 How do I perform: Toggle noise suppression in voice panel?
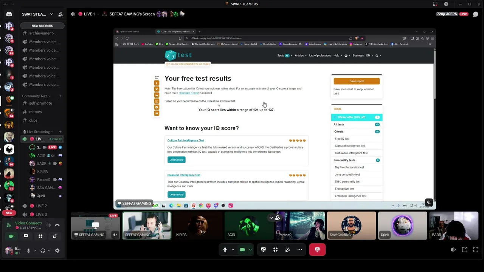48,225
